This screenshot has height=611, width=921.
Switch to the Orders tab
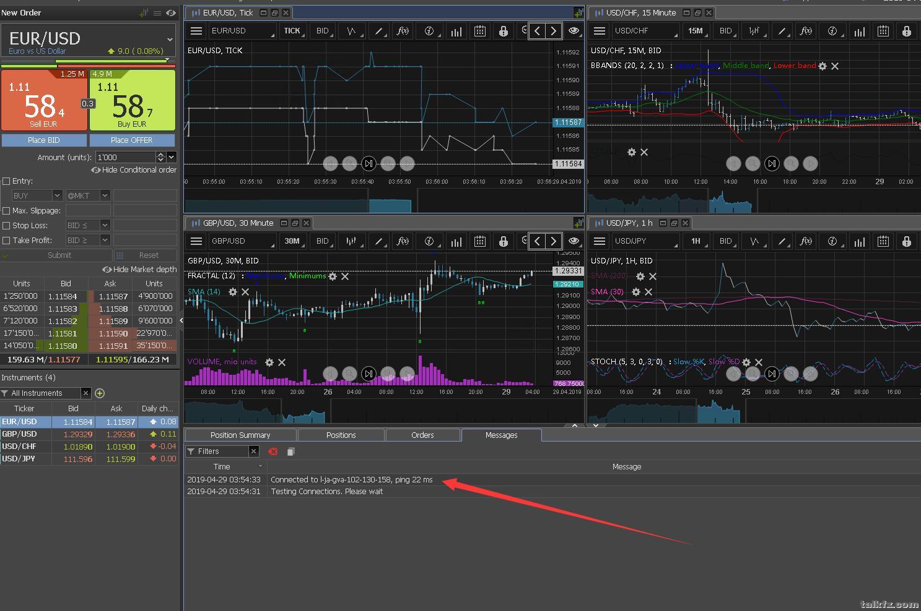point(422,435)
